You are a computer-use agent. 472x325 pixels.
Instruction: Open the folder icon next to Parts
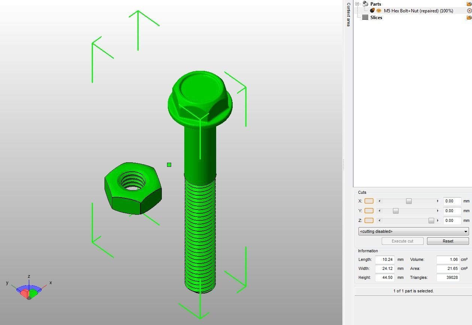click(468, 4)
